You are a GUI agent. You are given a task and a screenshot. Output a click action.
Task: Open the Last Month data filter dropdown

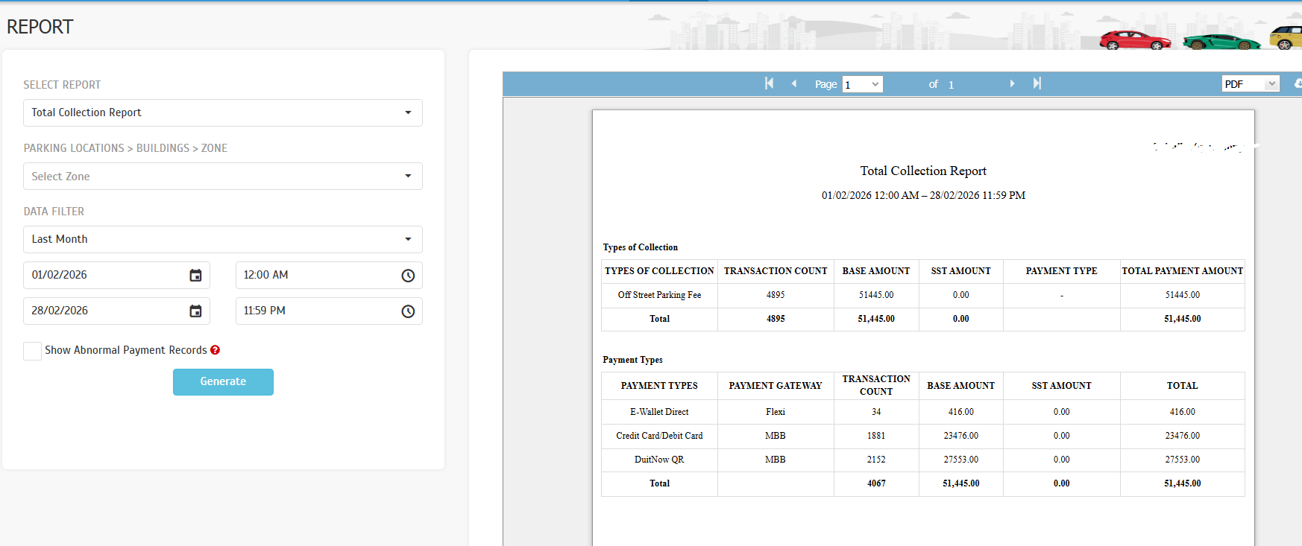click(x=222, y=239)
